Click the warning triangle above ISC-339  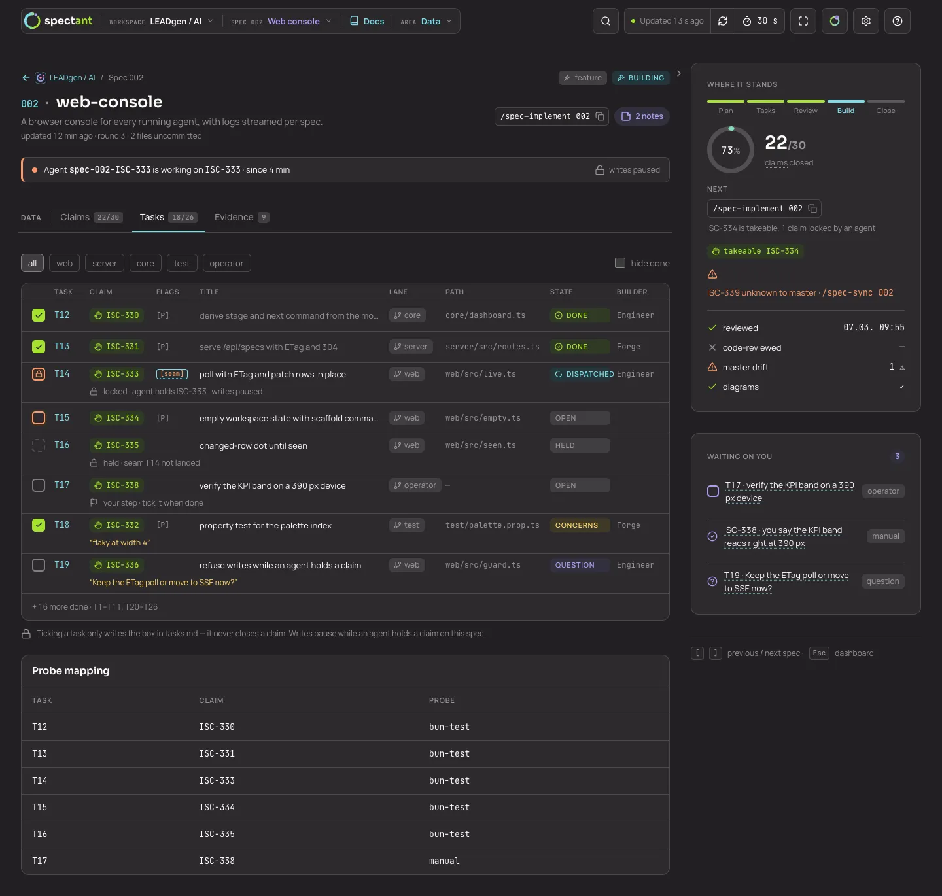point(712,274)
